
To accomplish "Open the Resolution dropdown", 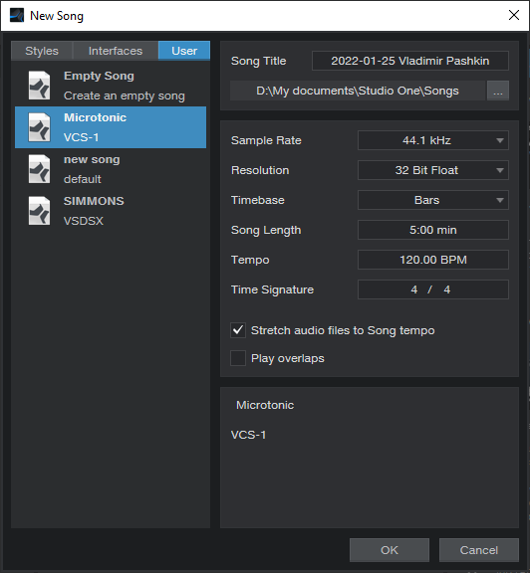I will [x=433, y=170].
